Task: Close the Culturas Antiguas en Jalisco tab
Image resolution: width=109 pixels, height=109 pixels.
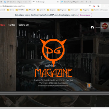Action: coord(29,2)
